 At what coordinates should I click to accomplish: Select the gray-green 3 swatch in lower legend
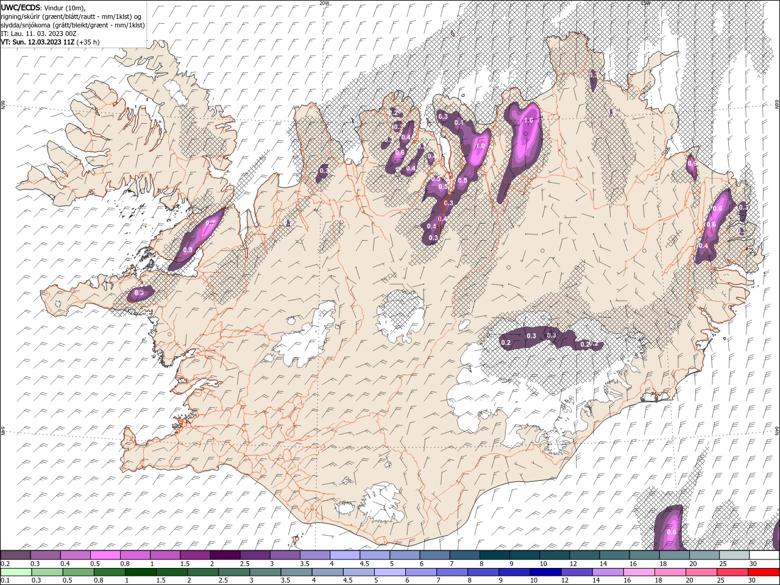265,572
